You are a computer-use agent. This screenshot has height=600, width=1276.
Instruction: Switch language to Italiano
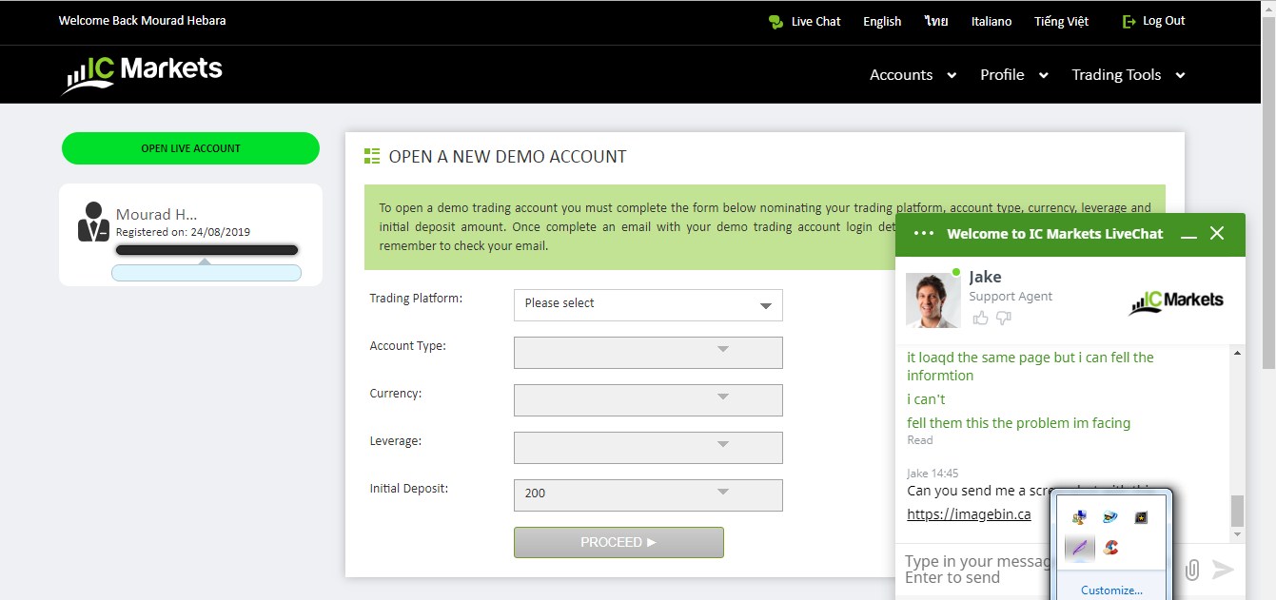(991, 21)
